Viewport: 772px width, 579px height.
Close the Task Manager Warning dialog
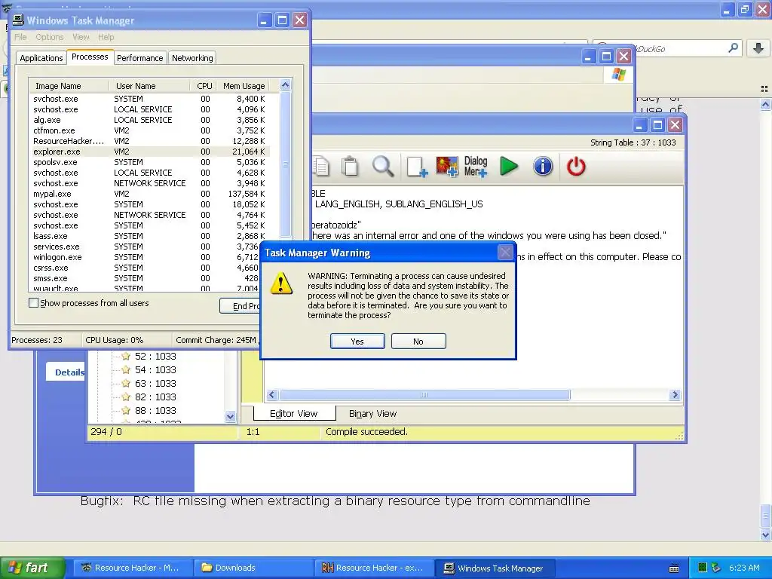point(505,253)
